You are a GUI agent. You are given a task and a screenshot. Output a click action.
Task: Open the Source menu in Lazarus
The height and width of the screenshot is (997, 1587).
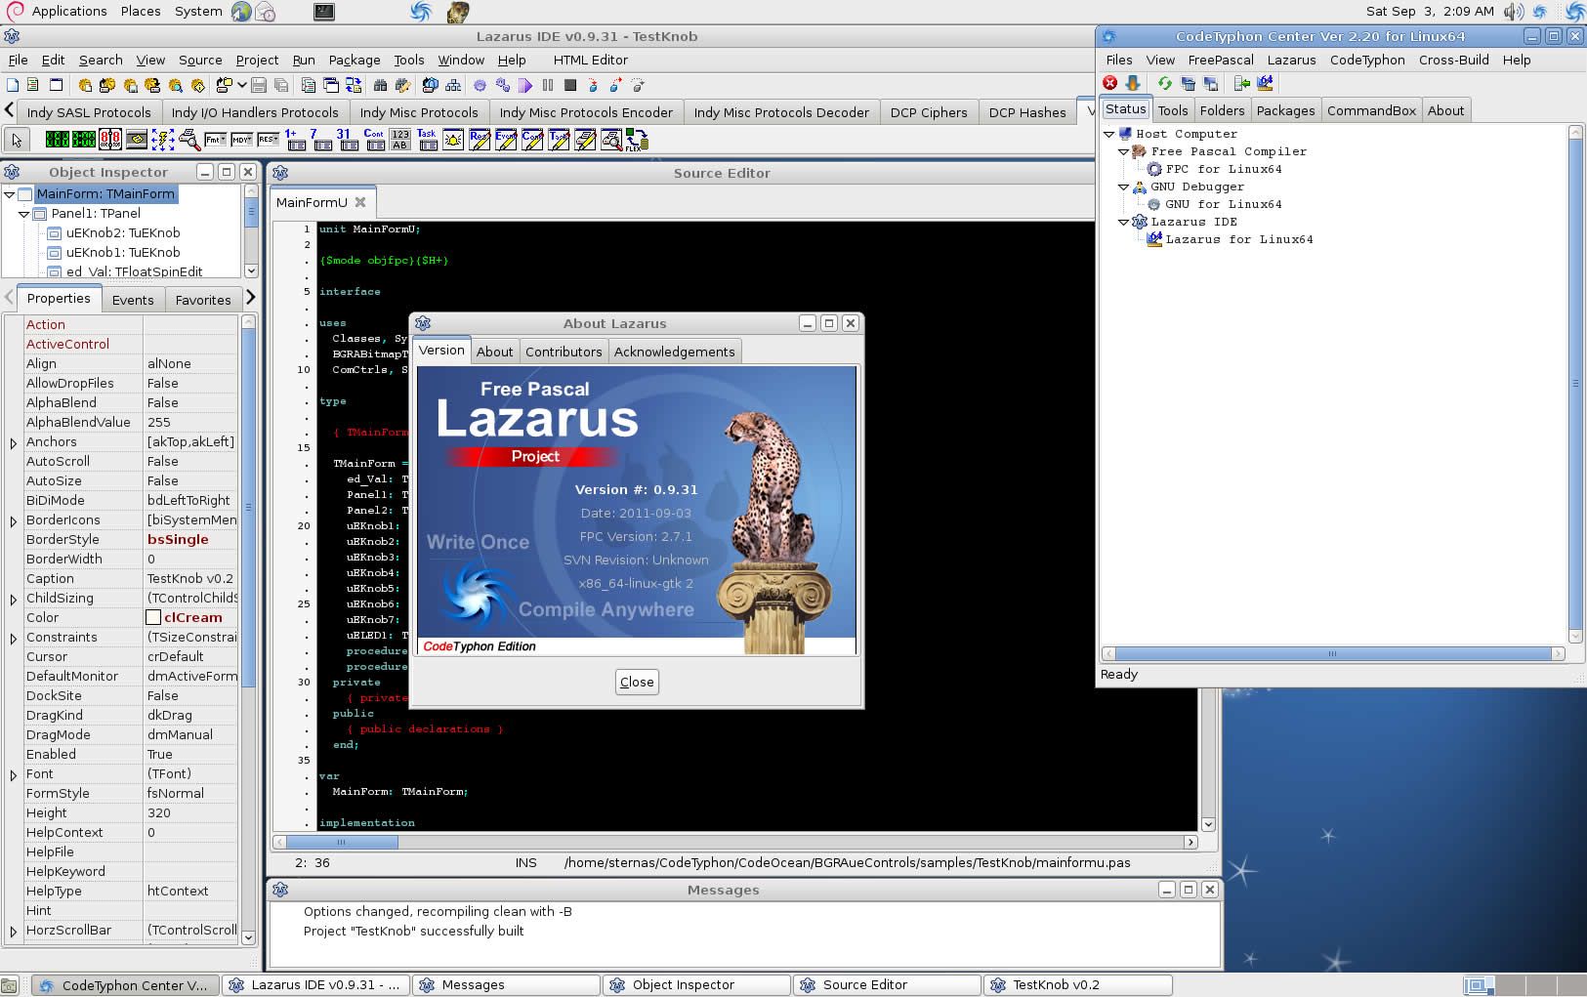(200, 60)
